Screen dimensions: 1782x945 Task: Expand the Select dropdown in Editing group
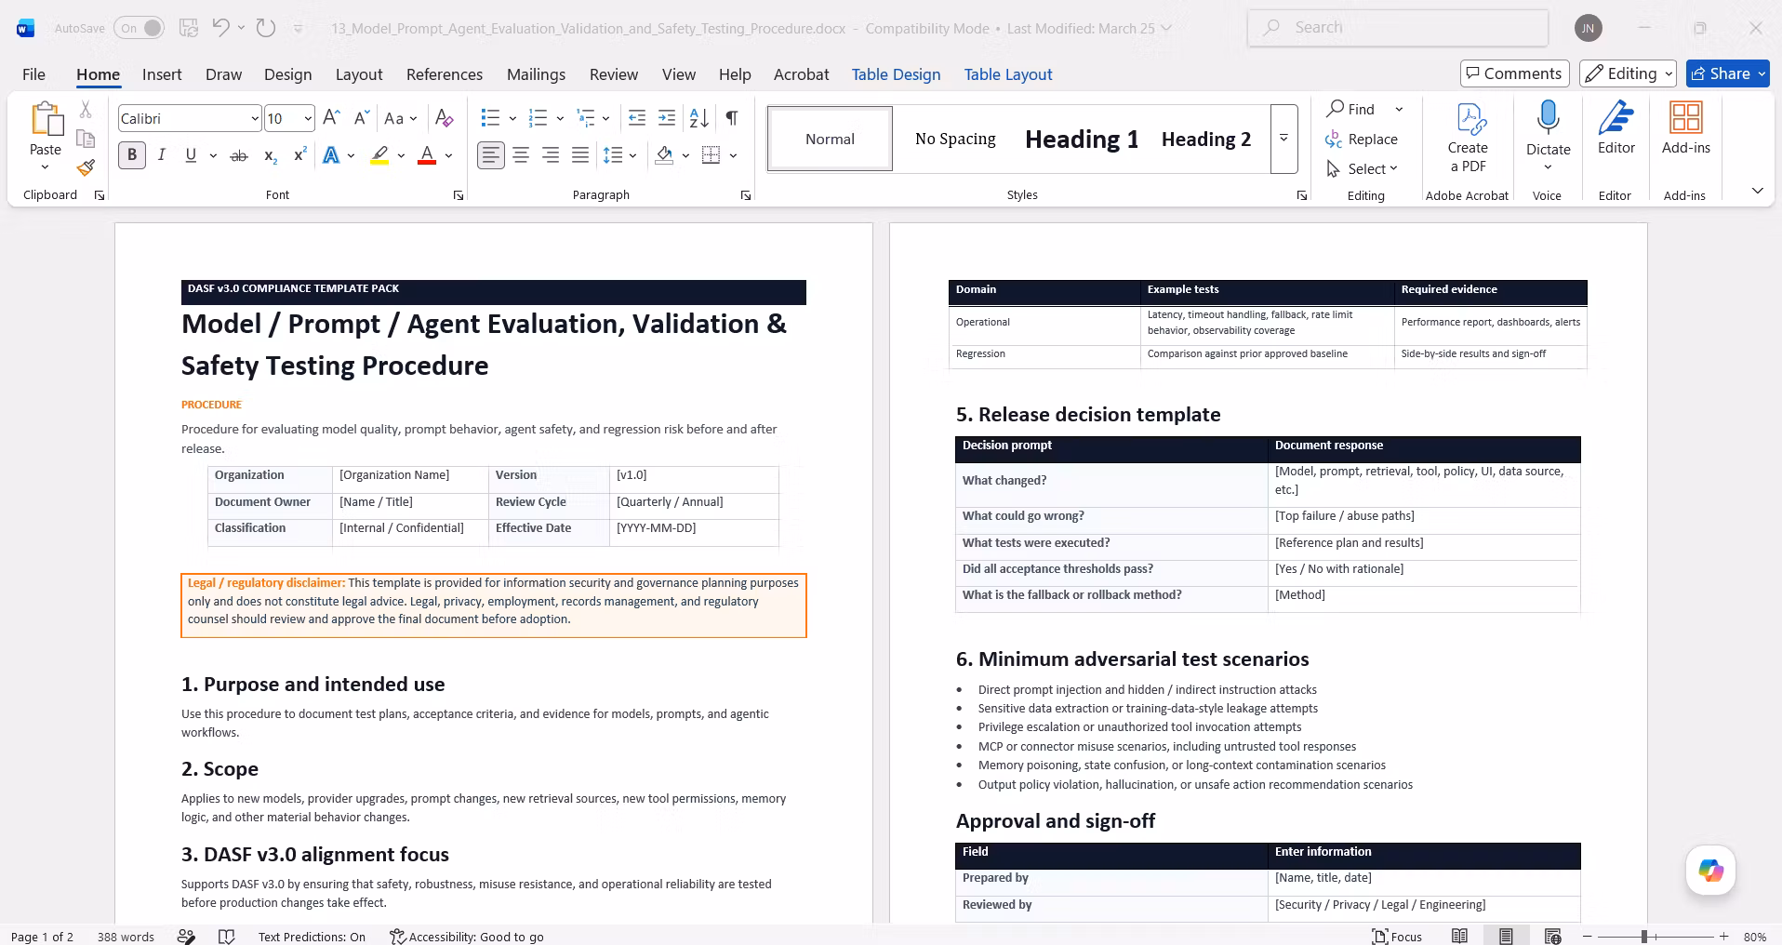coord(1363,168)
